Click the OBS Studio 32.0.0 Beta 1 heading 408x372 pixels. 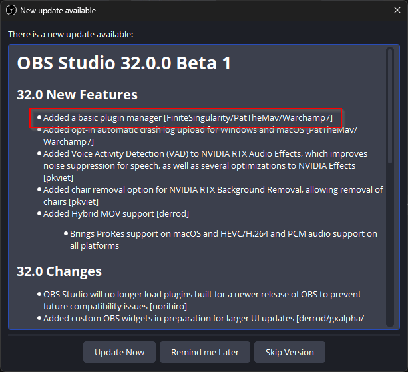tap(124, 63)
